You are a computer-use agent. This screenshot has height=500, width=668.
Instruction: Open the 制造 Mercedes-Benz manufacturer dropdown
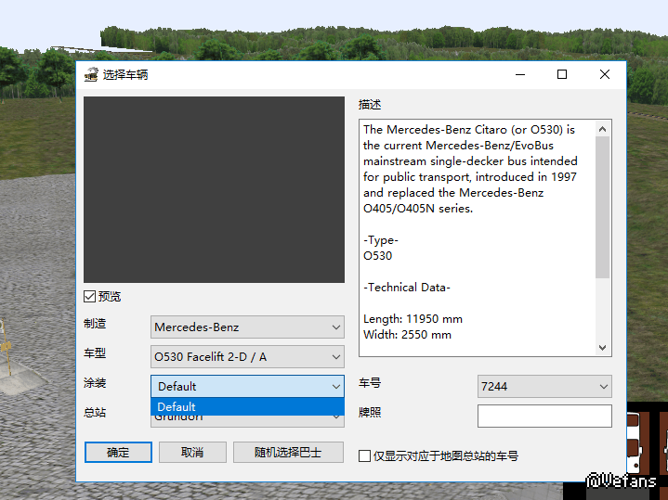(247, 327)
